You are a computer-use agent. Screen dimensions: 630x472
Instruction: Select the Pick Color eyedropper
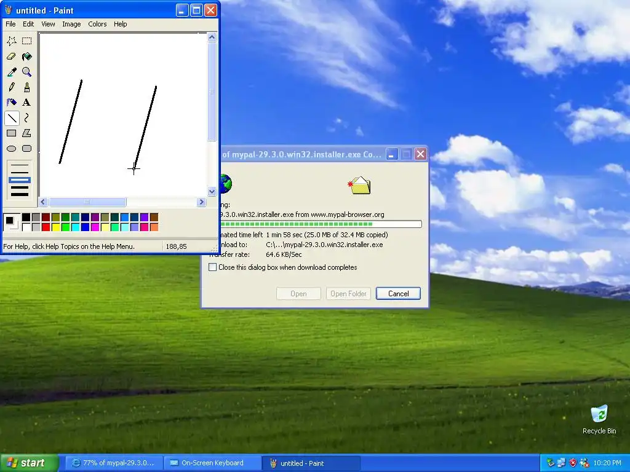click(x=12, y=72)
